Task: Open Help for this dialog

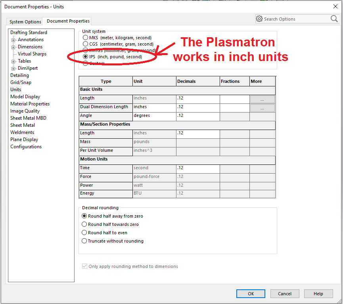Action: (318, 294)
